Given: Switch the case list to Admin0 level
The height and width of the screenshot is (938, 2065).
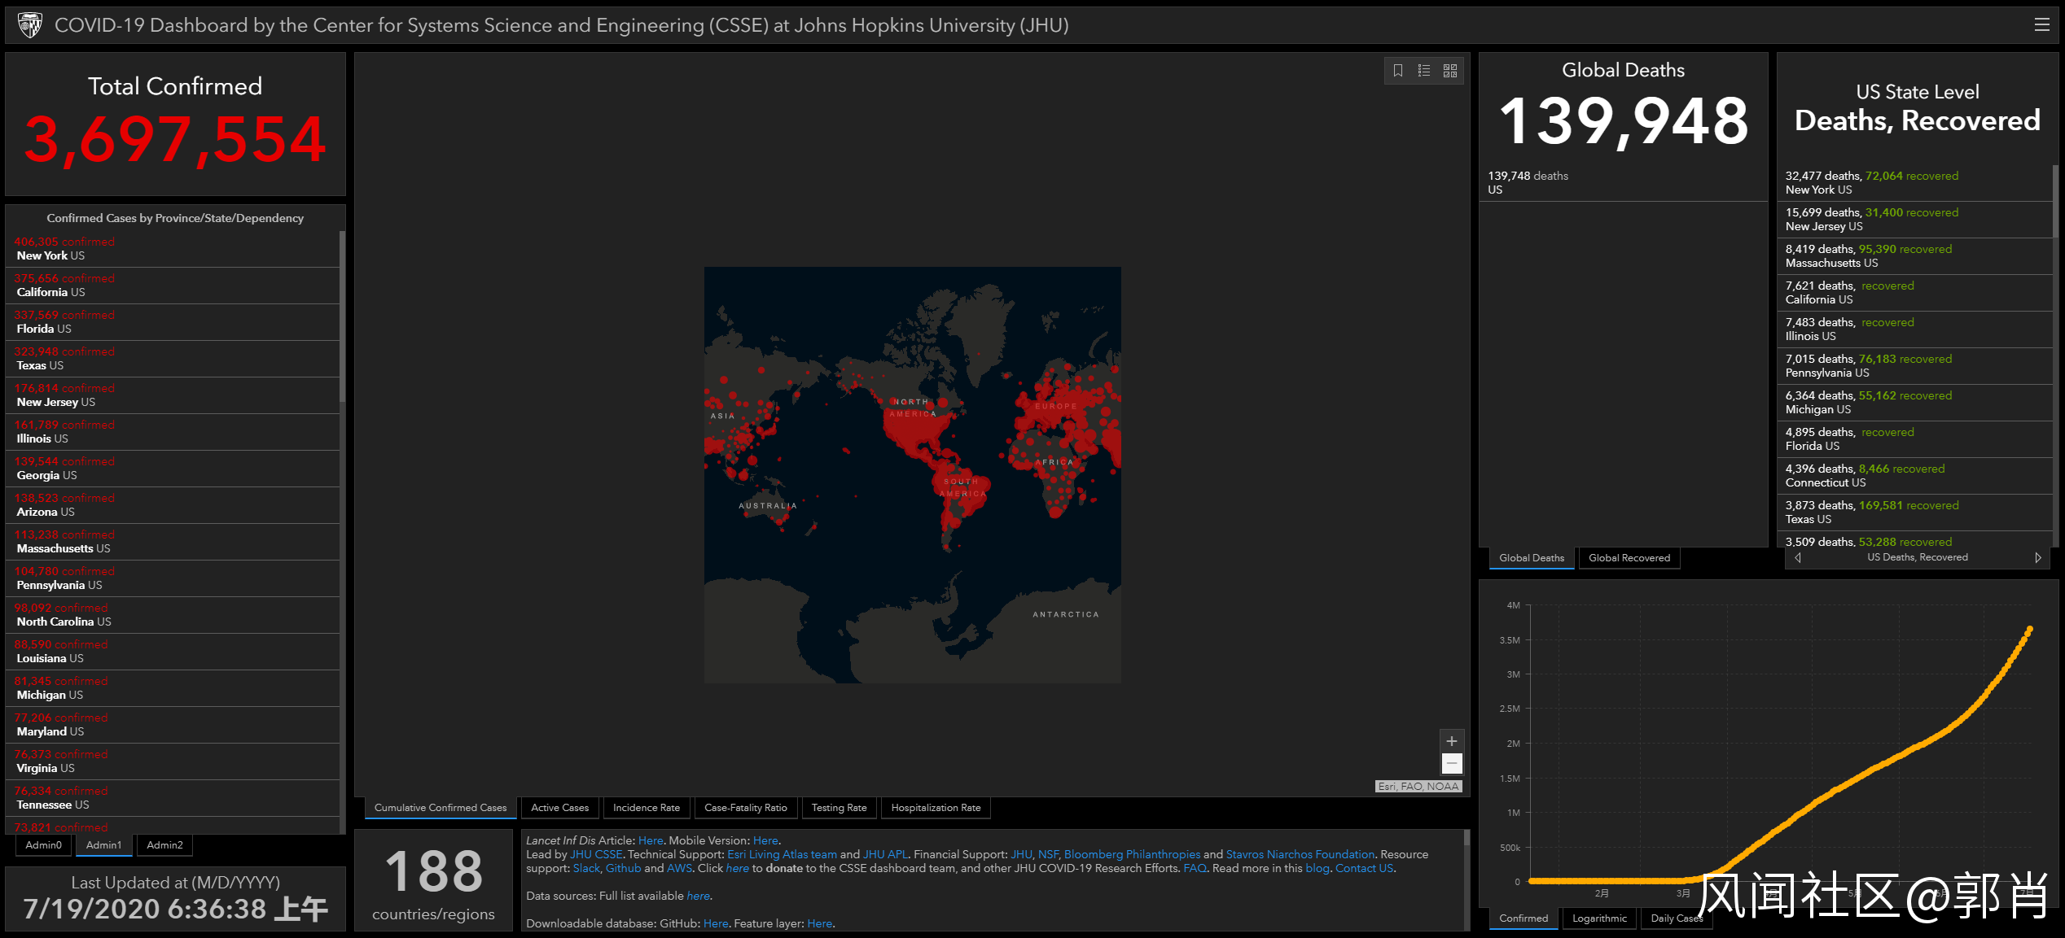Looking at the screenshot, I should (x=43, y=845).
